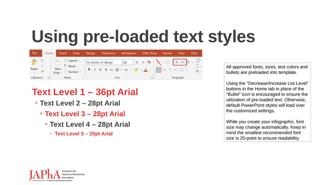Click the New Slide icon
This screenshot has width=329, height=185.
click(58, 62)
